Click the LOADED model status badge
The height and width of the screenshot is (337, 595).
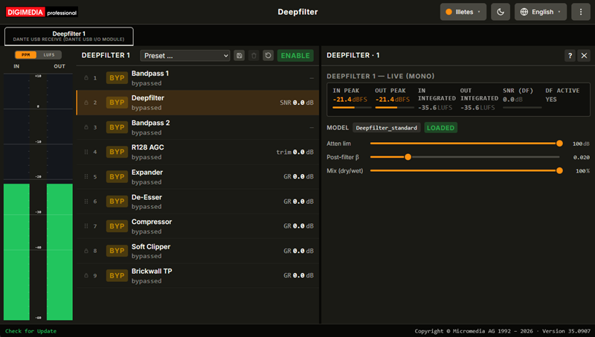440,128
